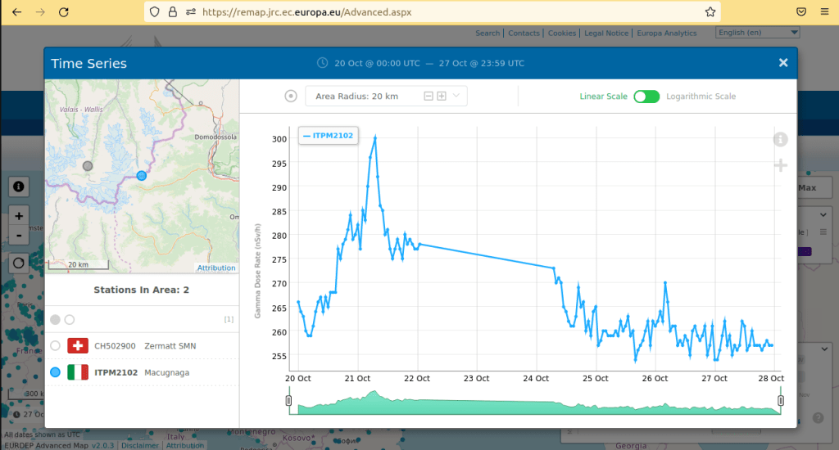Bookmark this page with the star icon

click(x=710, y=12)
